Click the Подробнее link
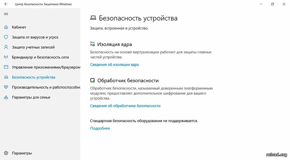The width and height of the screenshot is (290, 160). point(100,128)
